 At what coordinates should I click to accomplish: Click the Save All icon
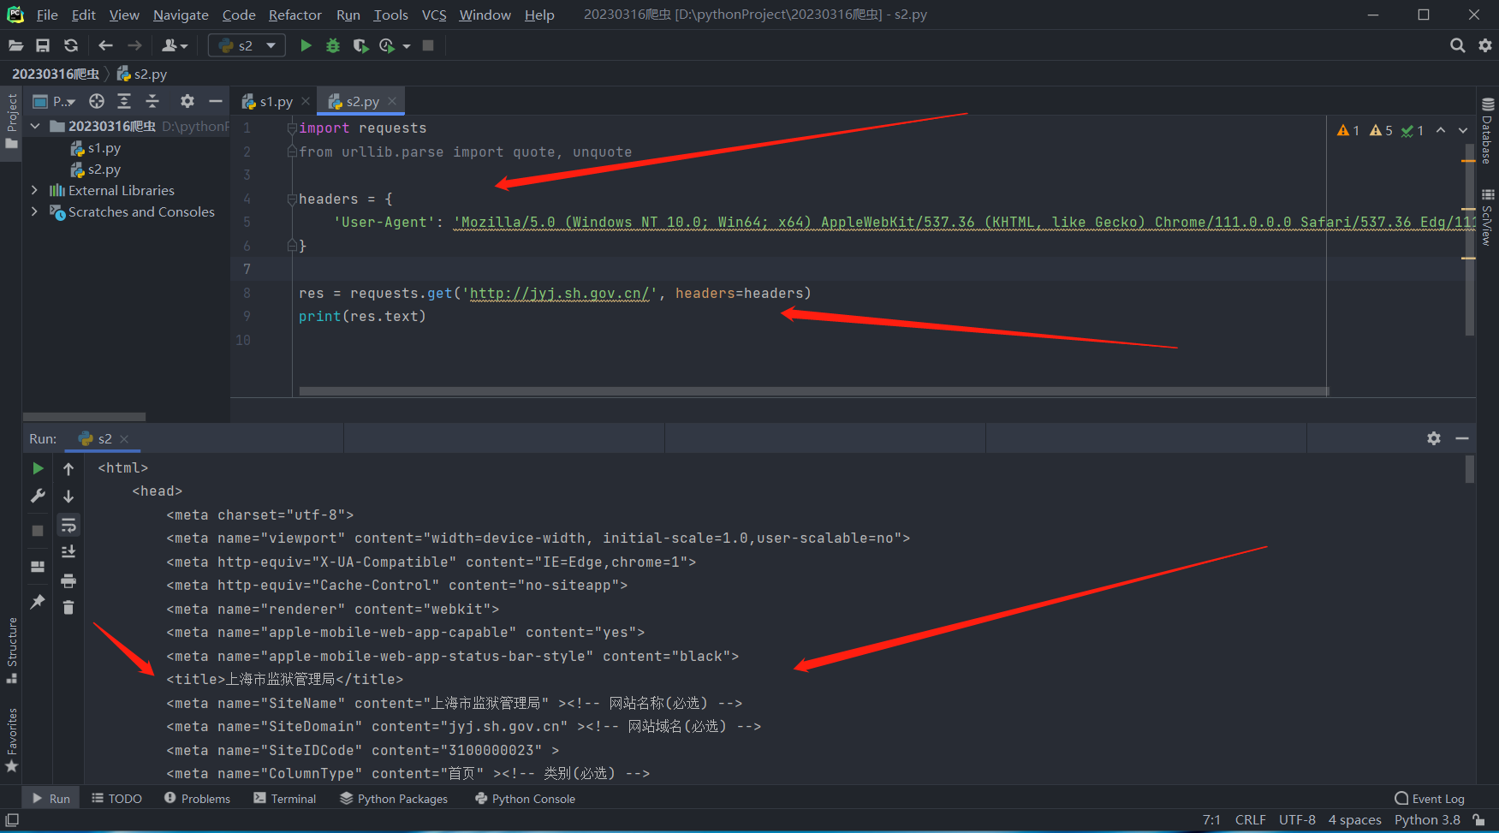pos(43,45)
